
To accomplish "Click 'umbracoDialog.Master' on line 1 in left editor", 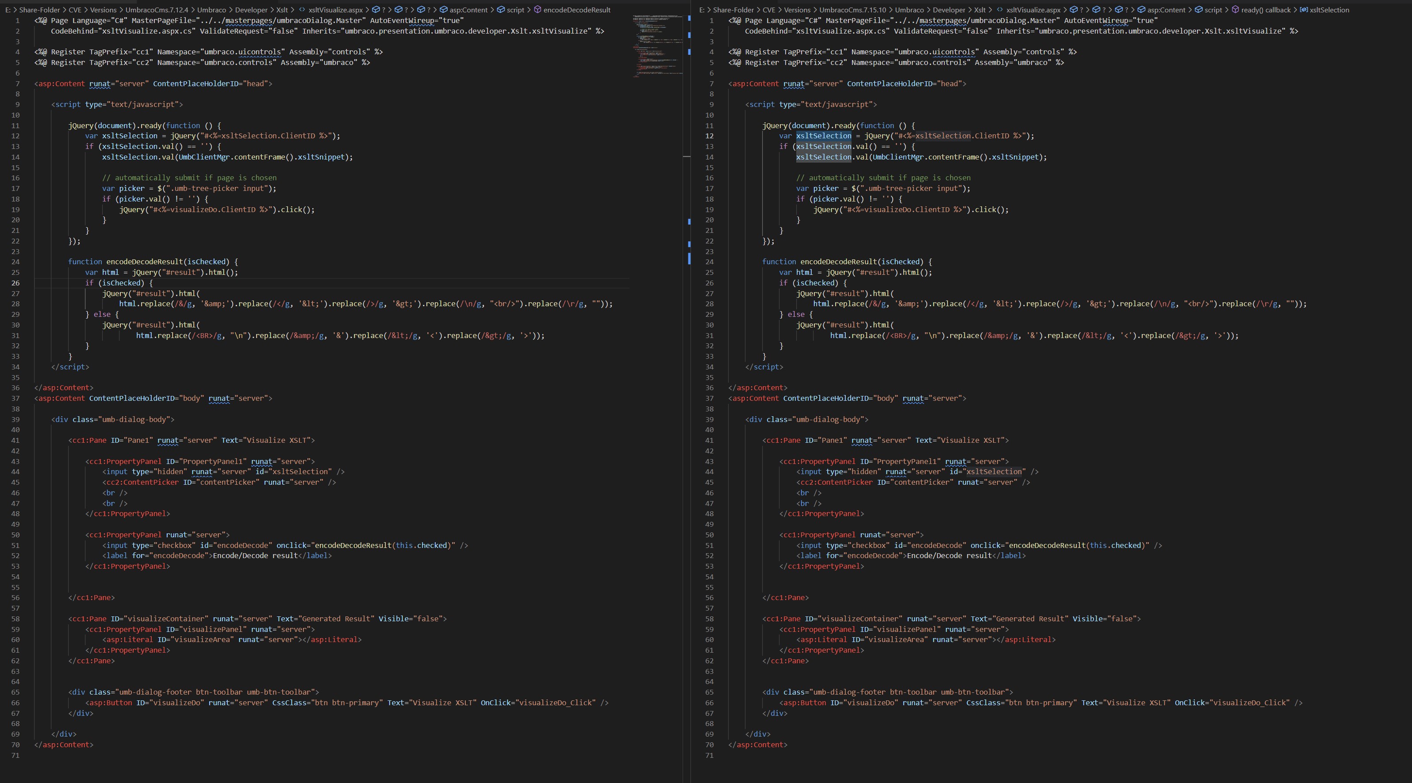I will [x=318, y=21].
